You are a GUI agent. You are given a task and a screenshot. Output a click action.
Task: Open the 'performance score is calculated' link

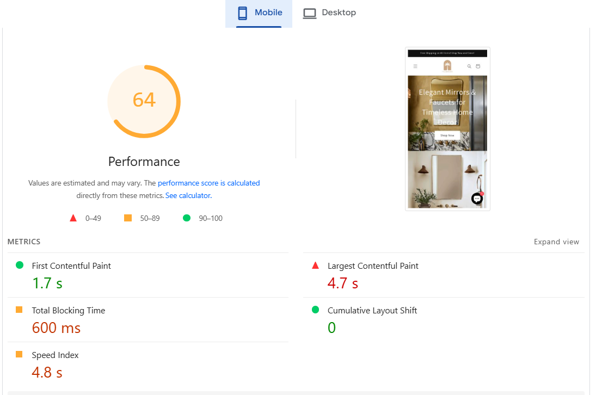[x=208, y=183]
